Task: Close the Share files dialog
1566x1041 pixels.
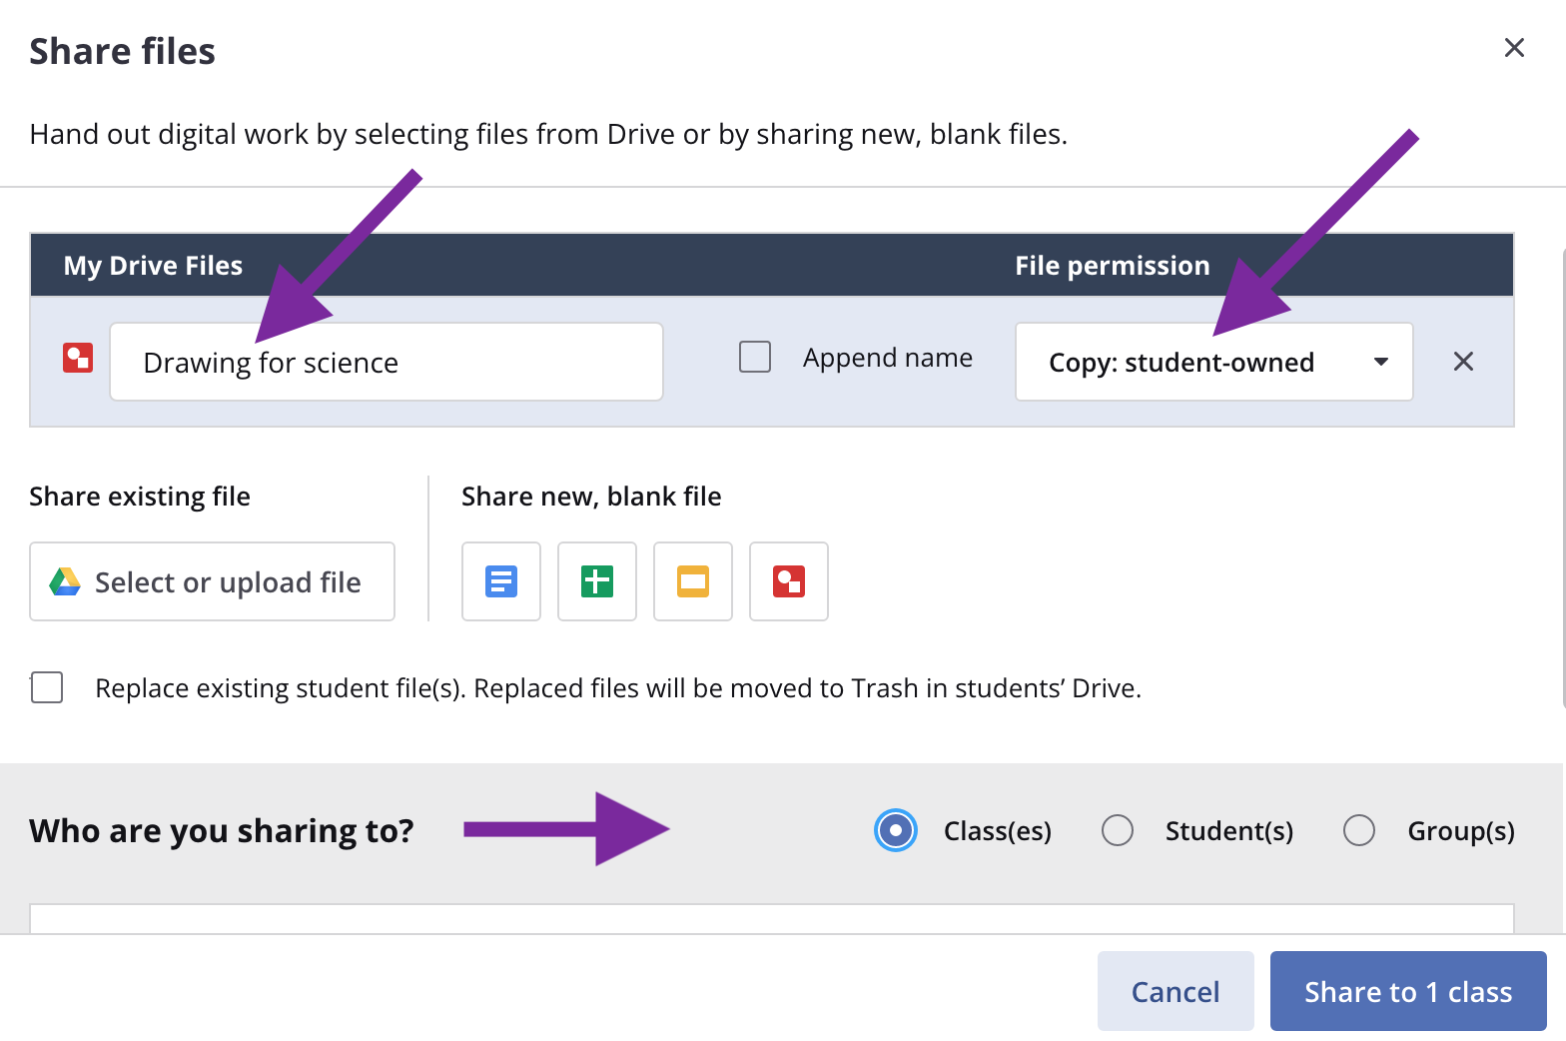Action: 1514,48
